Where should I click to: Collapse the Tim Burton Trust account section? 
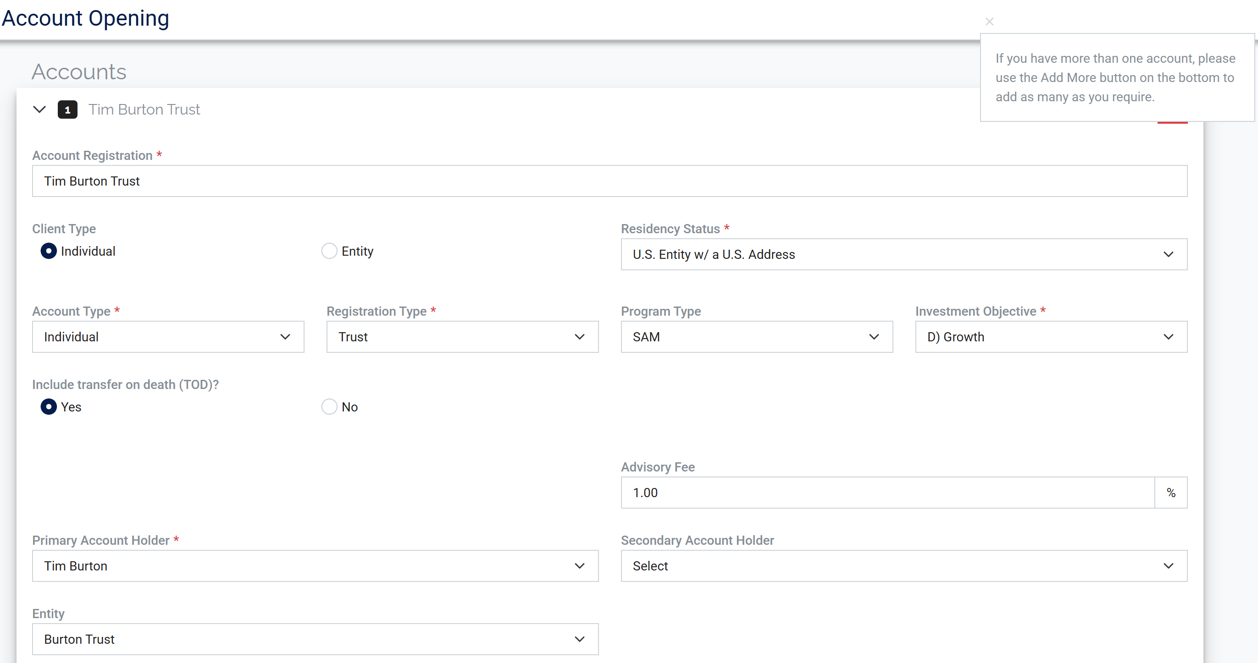pos(39,110)
